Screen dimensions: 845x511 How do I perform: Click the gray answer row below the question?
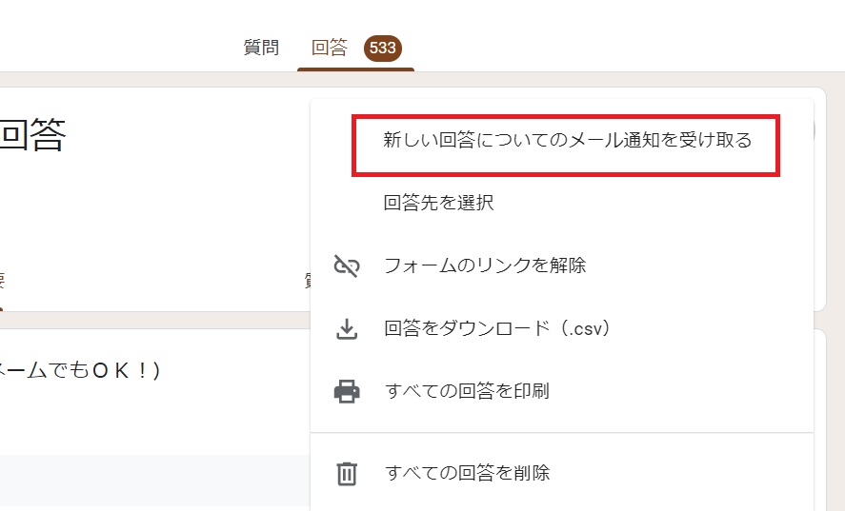click(155, 481)
